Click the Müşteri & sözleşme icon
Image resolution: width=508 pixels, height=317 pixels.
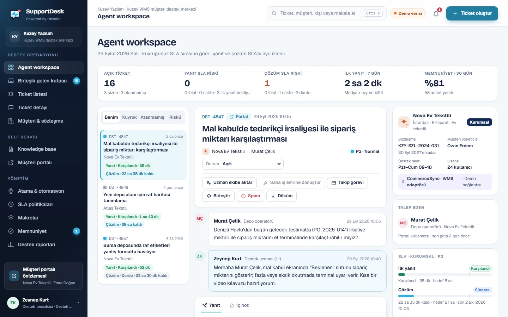pos(11,121)
